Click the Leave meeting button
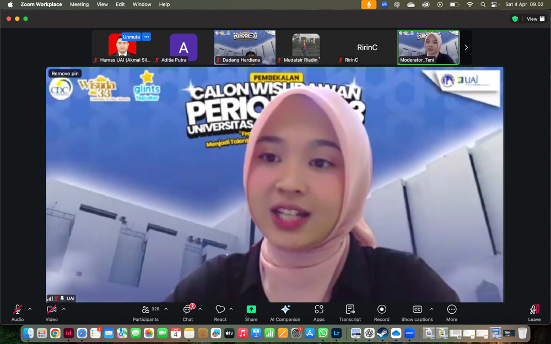 pos(534,312)
